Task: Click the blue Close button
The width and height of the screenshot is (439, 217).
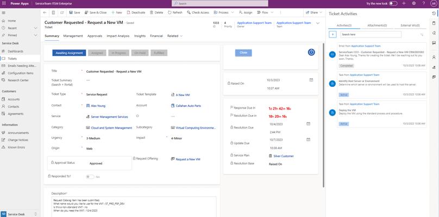Action: pyautogui.click(x=243, y=53)
